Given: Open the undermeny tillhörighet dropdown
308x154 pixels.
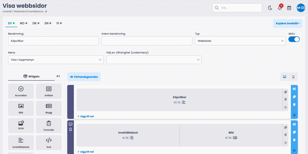Looking at the screenshot, I should click(154, 60).
